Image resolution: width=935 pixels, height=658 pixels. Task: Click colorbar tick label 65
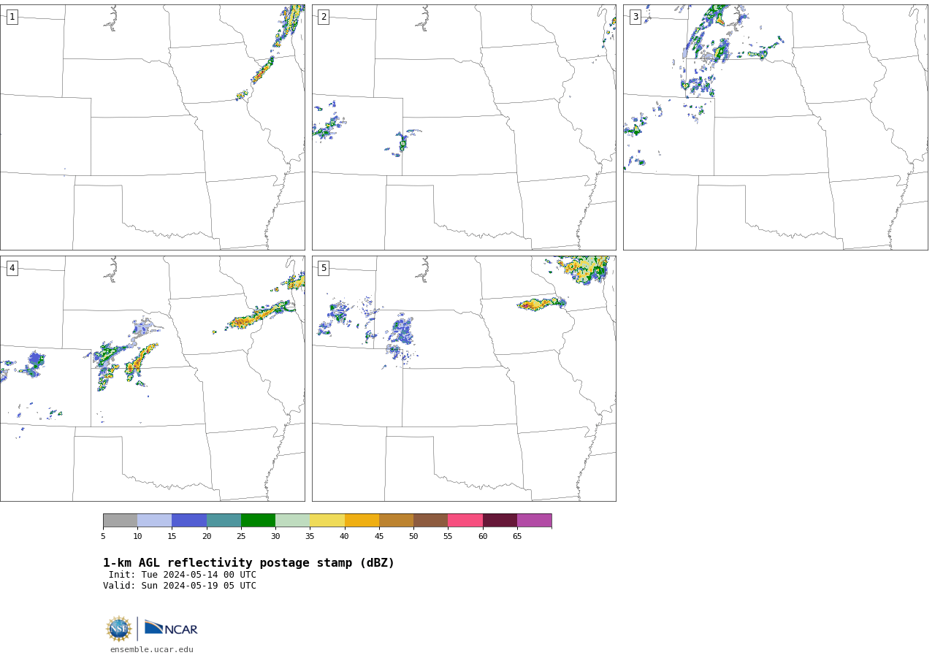pos(517,536)
